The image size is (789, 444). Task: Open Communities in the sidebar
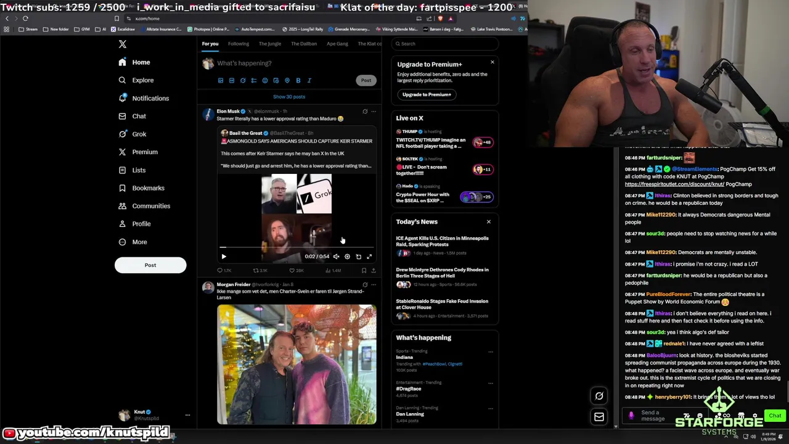coord(144,206)
